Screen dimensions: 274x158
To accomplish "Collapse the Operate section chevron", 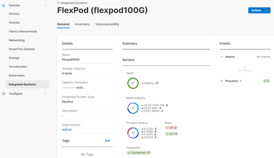I will click(46, 5).
